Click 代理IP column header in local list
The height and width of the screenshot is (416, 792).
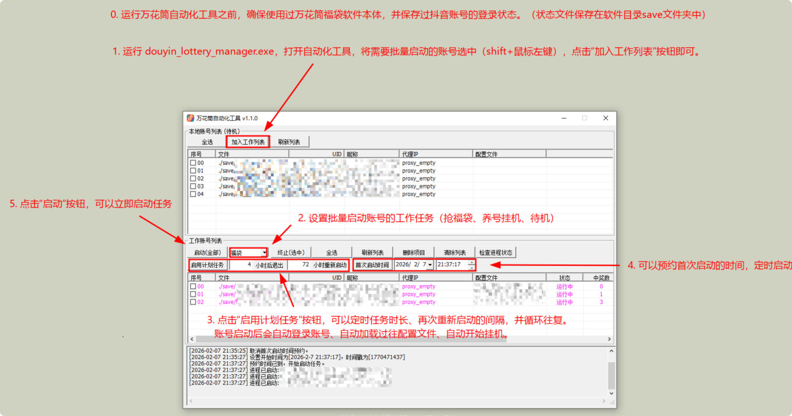(436, 154)
